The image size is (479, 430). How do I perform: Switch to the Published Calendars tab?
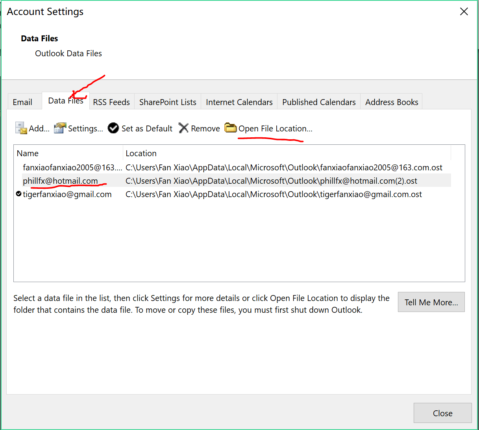[318, 102]
